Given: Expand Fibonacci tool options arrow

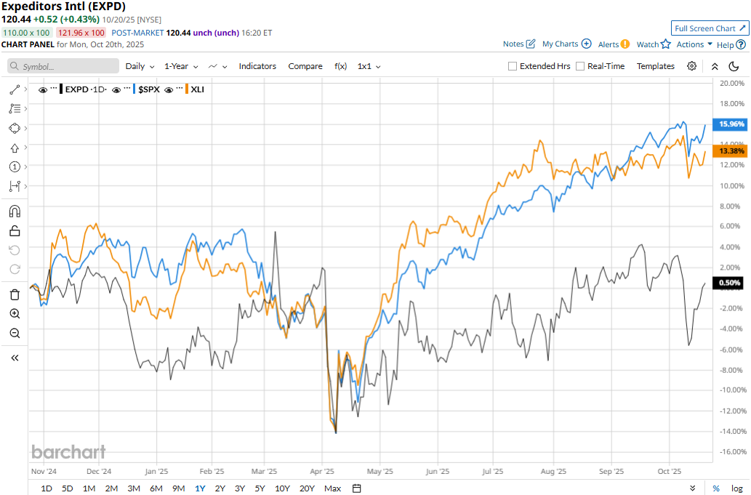Looking at the screenshot, I should [25, 109].
